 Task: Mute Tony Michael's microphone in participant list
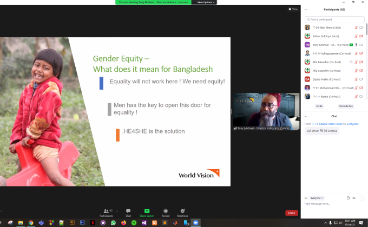coord(356,45)
